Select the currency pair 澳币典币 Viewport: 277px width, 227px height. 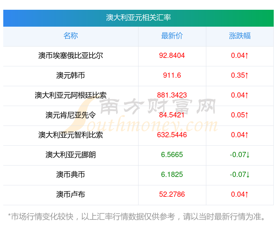coord(71,175)
